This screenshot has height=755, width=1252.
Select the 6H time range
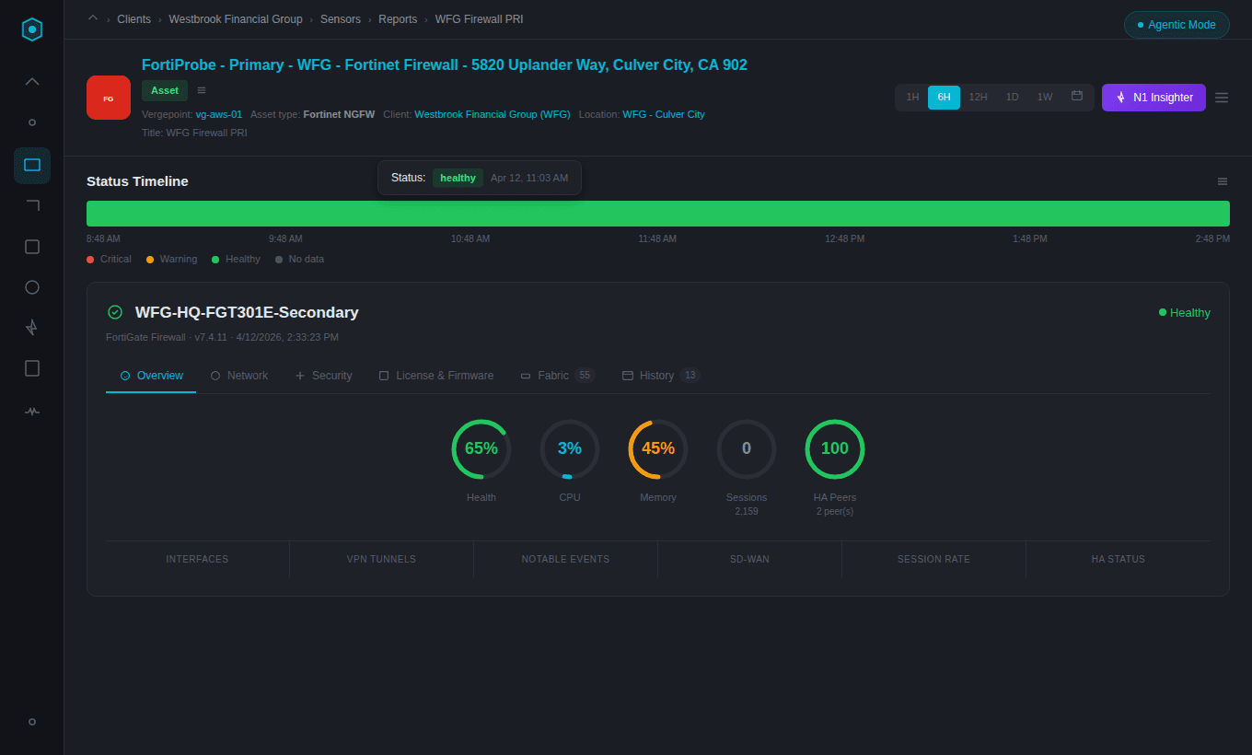(944, 97)
